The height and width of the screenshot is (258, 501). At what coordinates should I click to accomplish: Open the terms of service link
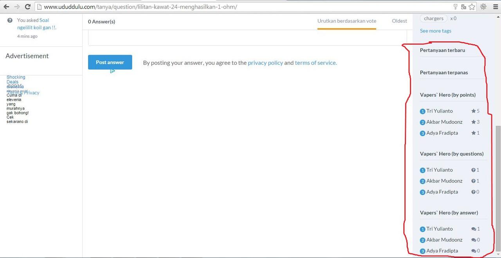coord(315,63)
